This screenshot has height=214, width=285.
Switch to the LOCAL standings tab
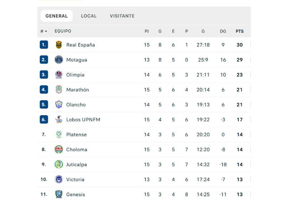pos(88,16)
